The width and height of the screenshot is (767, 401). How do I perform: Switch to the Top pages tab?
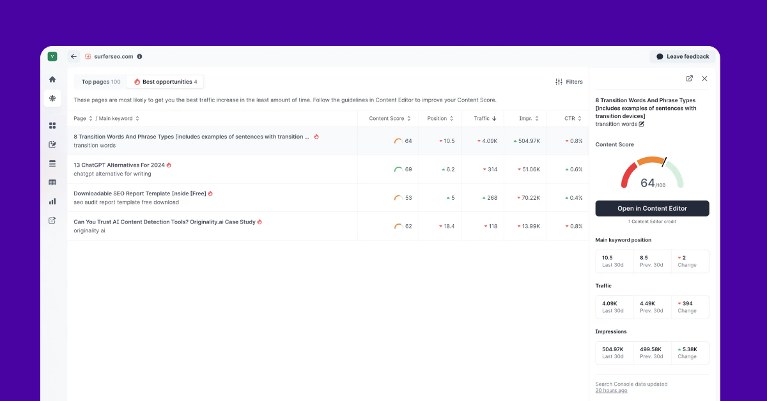click(x=100, y=82)
